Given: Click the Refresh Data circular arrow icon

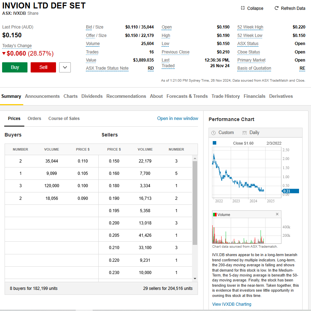Looking at the screenshot, I should 276,8.
